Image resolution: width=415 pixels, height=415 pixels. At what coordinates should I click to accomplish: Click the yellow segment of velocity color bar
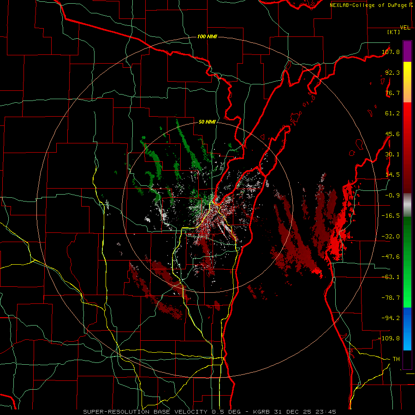407,73
